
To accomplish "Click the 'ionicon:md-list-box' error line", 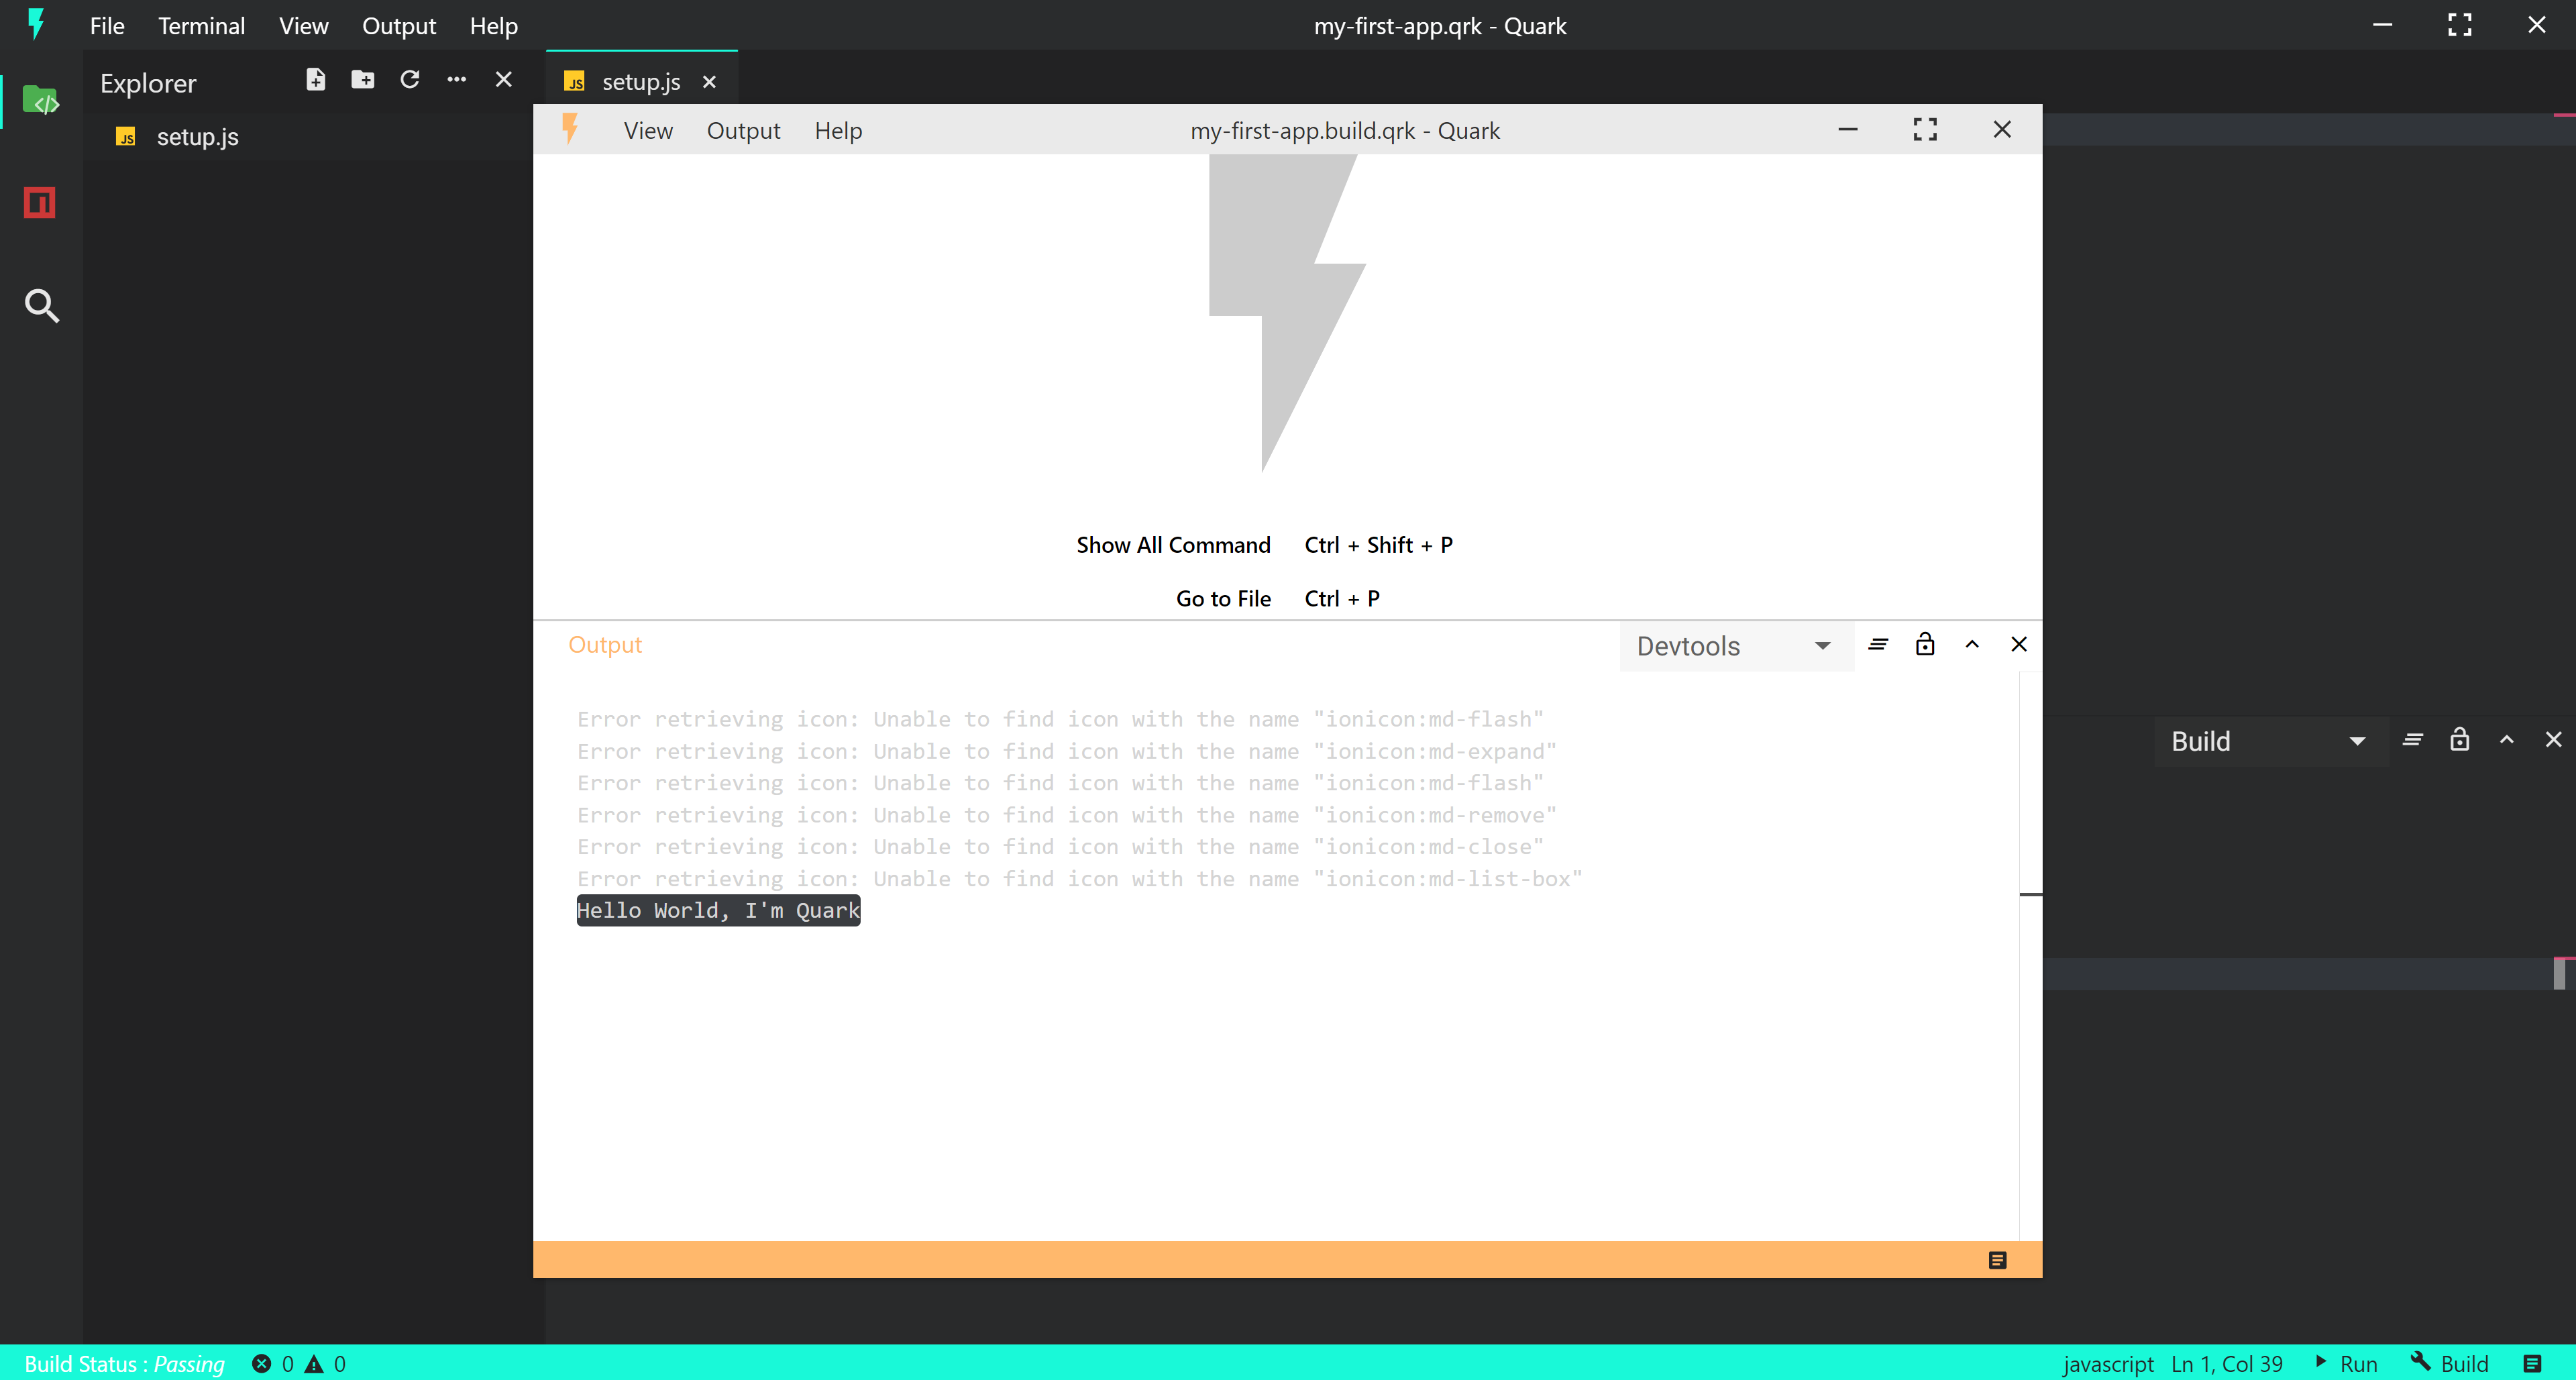I will (1080, 879).
